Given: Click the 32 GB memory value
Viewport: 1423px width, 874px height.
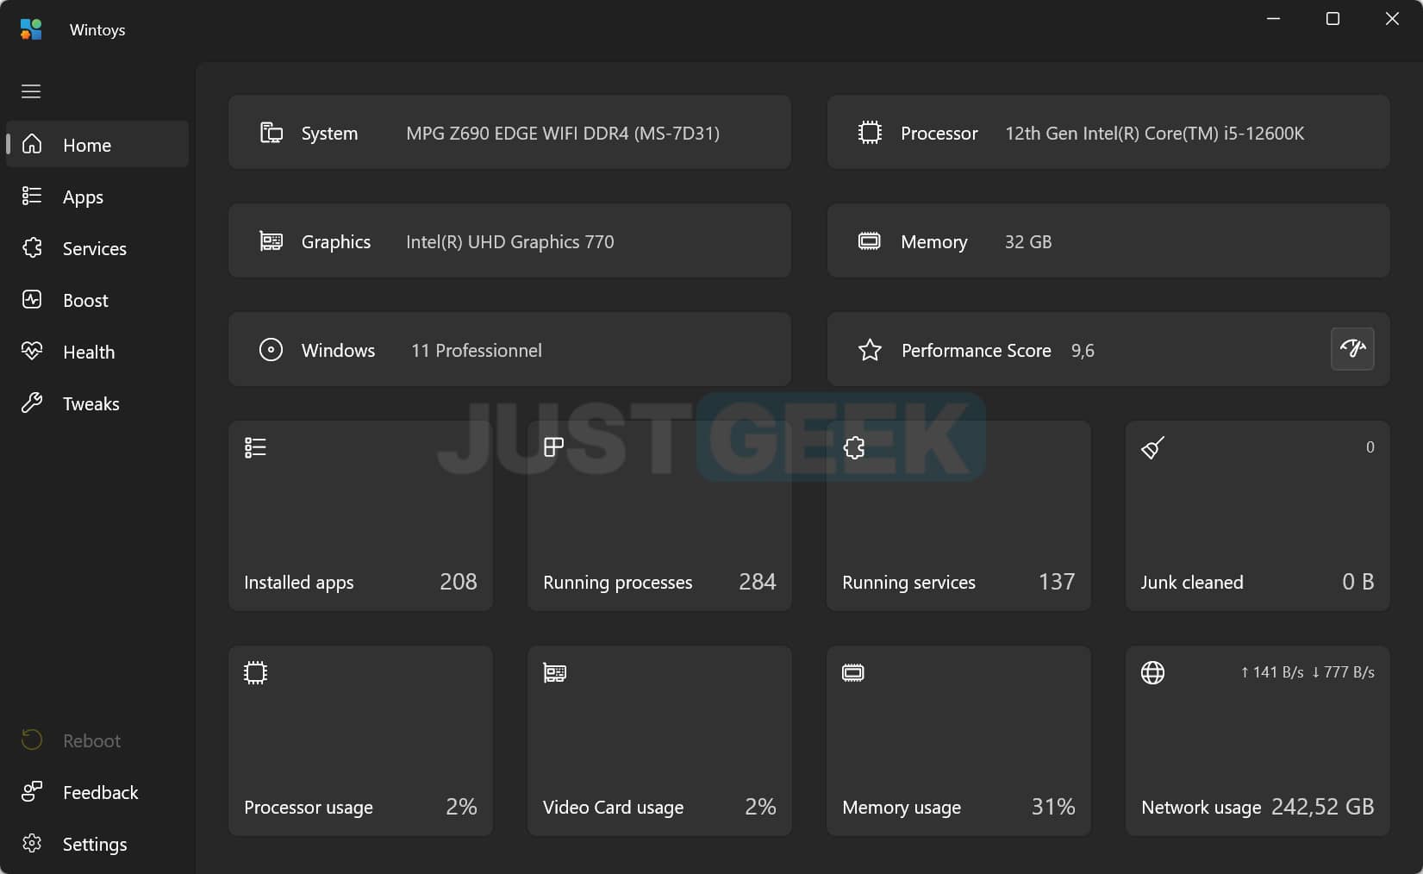Looking at the screenshot, I should 1028,242.
